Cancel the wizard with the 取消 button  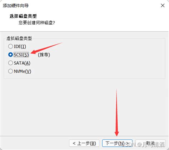pos(150,143)
